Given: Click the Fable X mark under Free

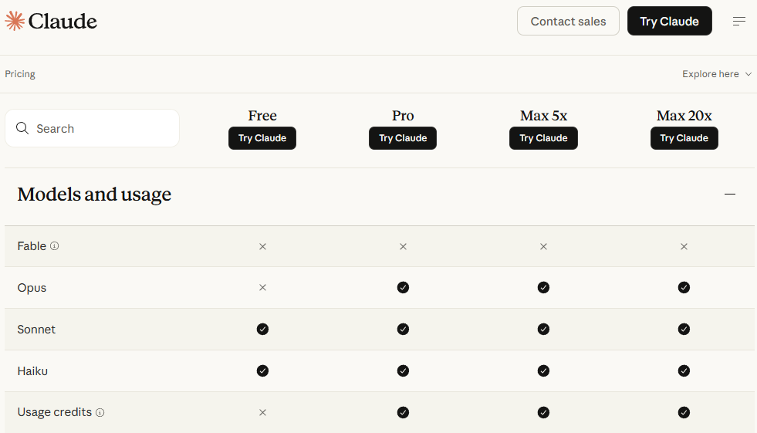Looking at the screenshot, I should coord(262,247).
